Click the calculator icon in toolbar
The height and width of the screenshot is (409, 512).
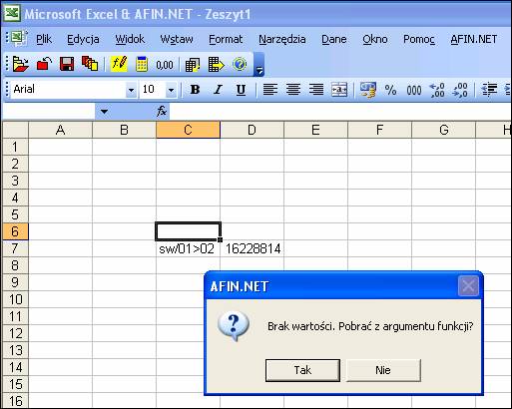tap(142, 64)
